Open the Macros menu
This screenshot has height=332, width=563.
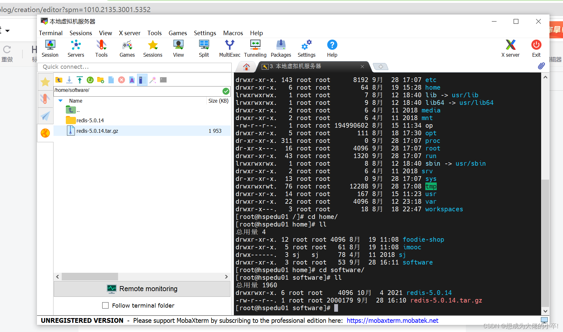(x=233, y=33)
